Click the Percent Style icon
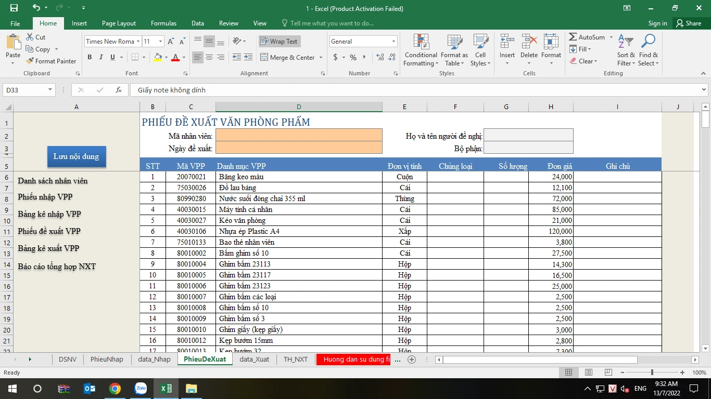Viewport: 711px width, 399px height. pos(353,57)
